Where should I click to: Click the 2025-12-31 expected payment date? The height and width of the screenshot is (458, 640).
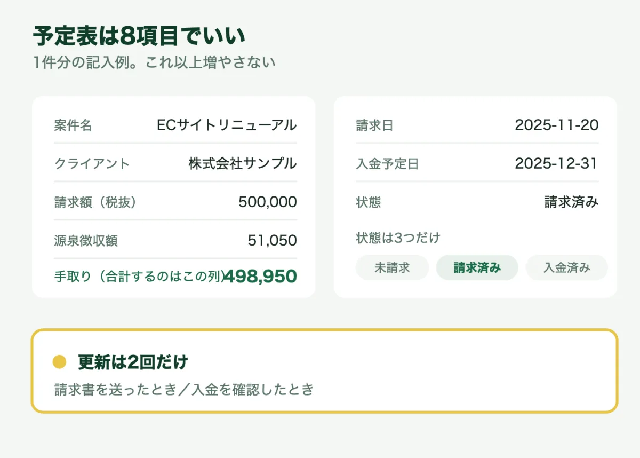click(557, 164)
